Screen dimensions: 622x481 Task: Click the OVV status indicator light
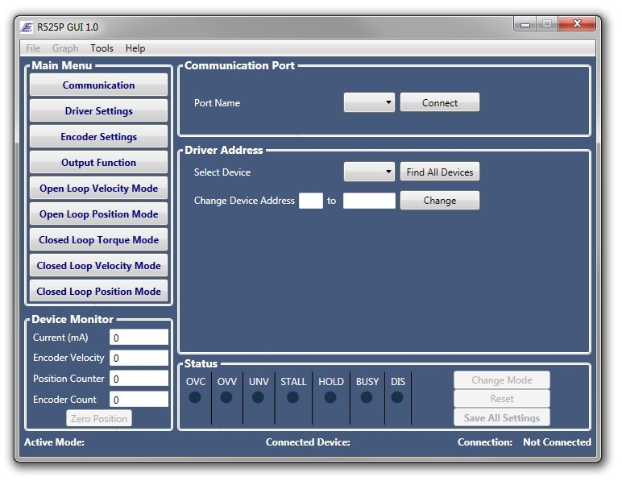(x=226, y=397)
